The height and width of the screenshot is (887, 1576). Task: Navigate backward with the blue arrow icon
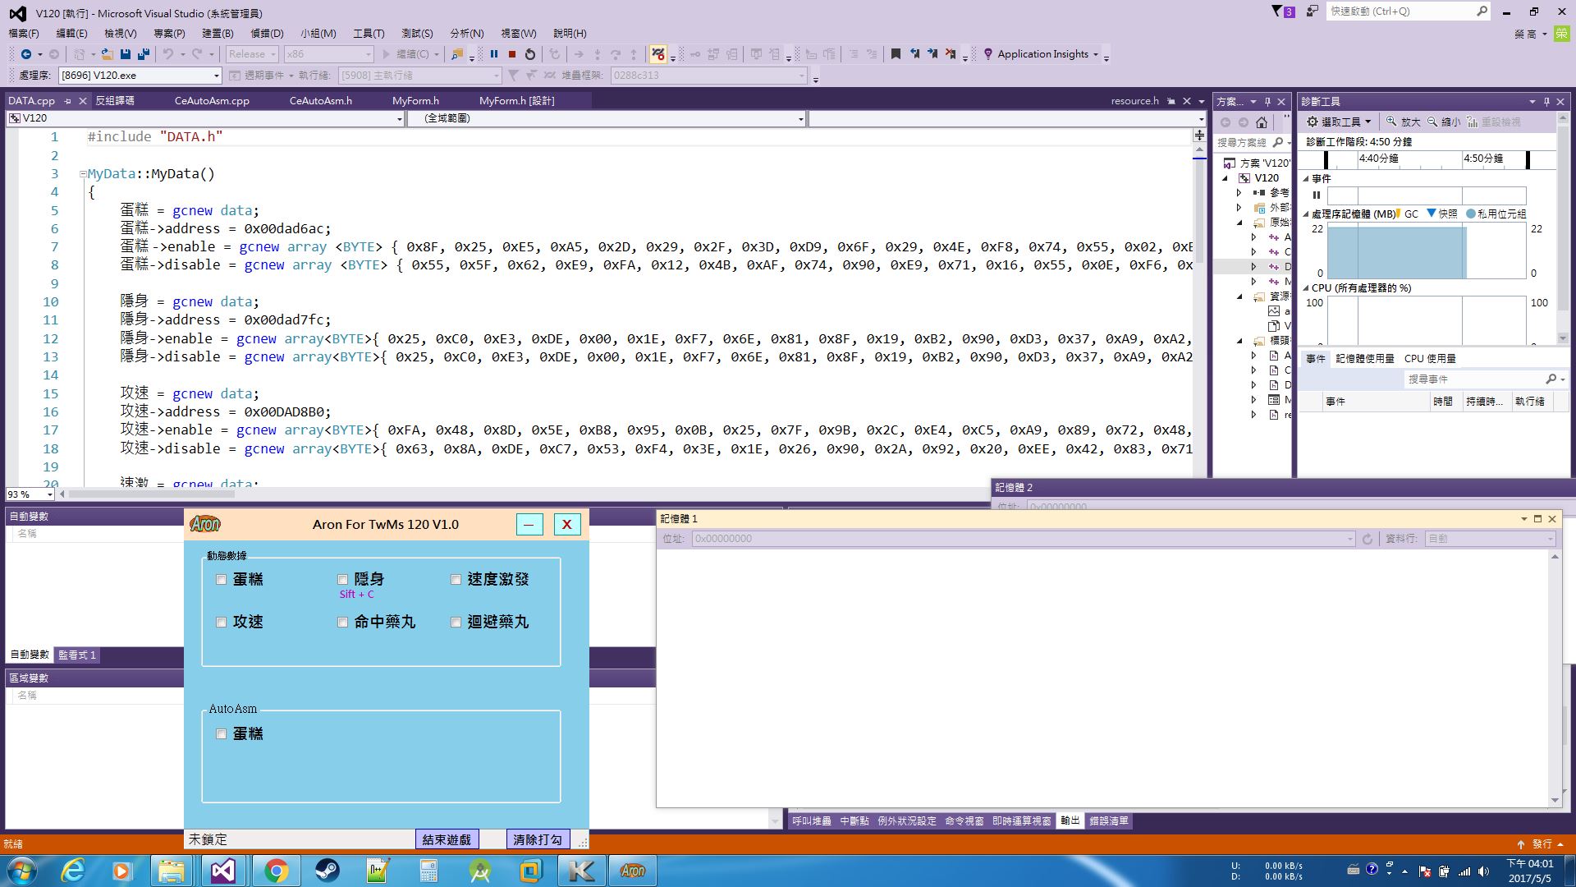pyautogui.click(x=26, y=54)
